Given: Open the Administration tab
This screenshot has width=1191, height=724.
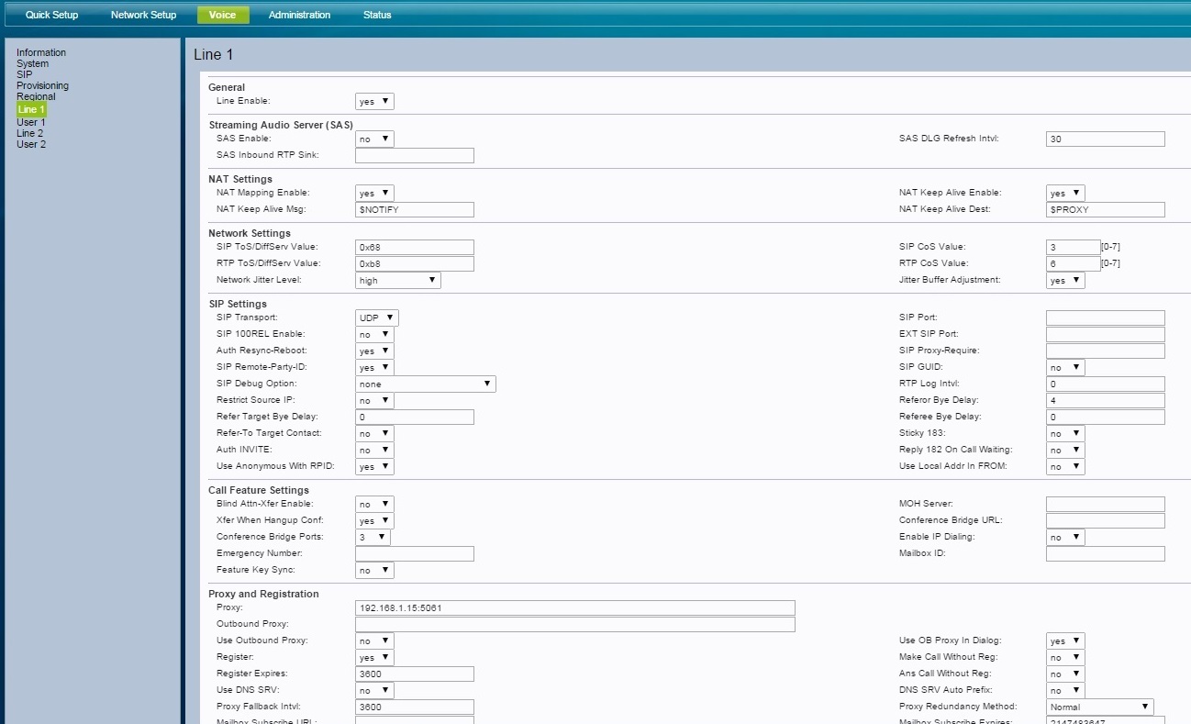Looking at the screenshot, I should click(299, 15).
